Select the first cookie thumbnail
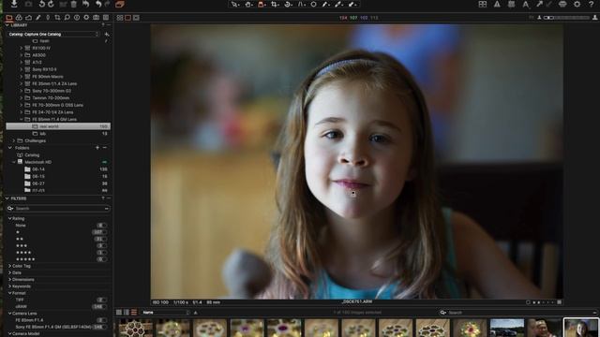 click(135, 328)
